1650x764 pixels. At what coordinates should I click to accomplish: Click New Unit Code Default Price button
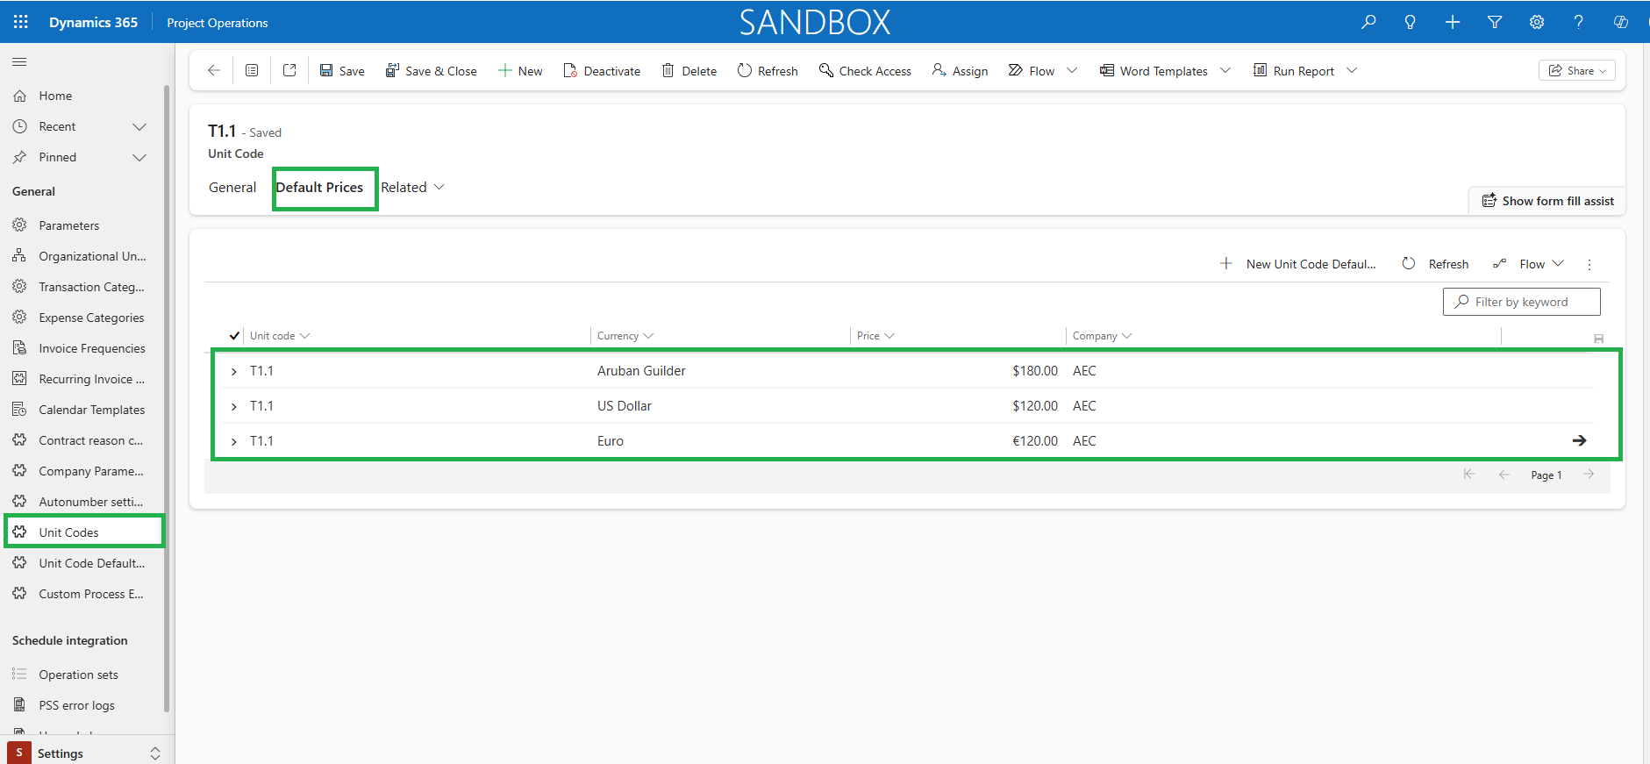click(1297, 264)
